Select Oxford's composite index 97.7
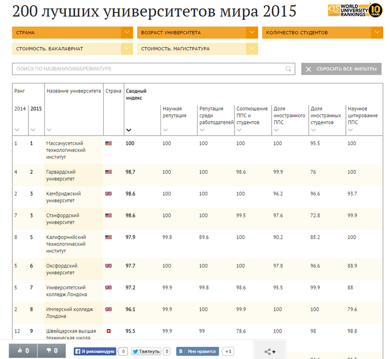This screenshot has width=390, height=359. tap(131, 266)
